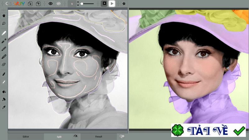
Task: Decrease brush size with the down arrow
Action: pyautogui.click(x=78, y=5)
